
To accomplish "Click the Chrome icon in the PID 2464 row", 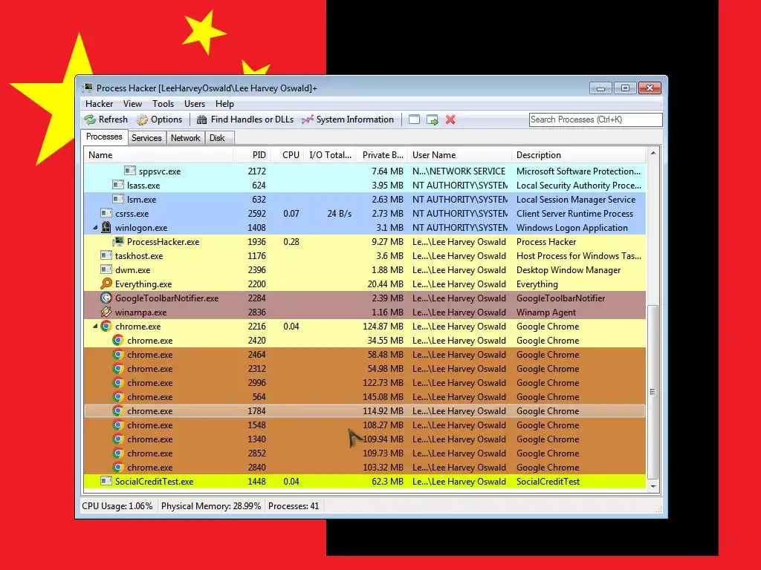I will coord(118,354).
